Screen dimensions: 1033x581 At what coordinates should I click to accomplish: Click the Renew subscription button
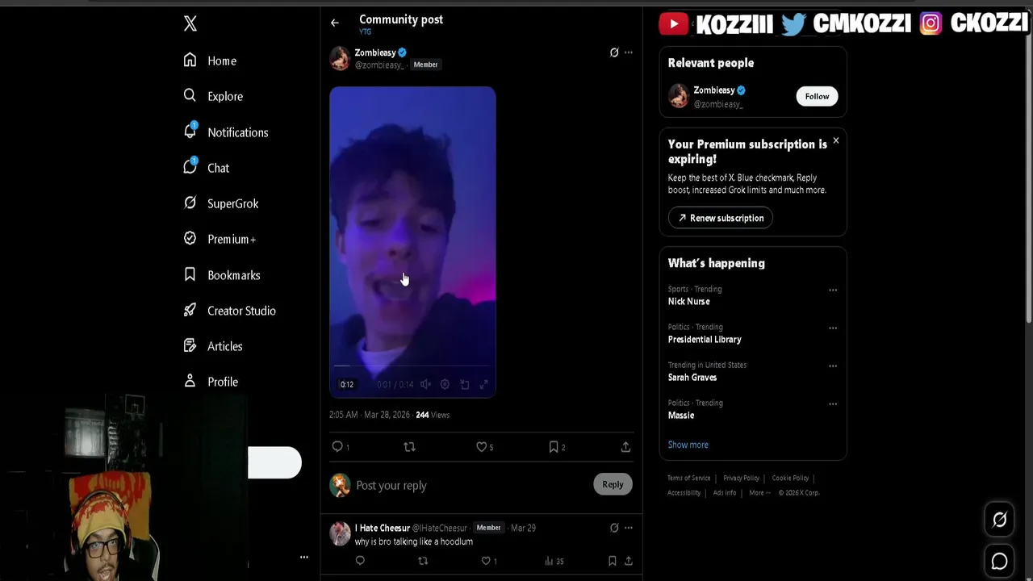[x=721, y=218]
